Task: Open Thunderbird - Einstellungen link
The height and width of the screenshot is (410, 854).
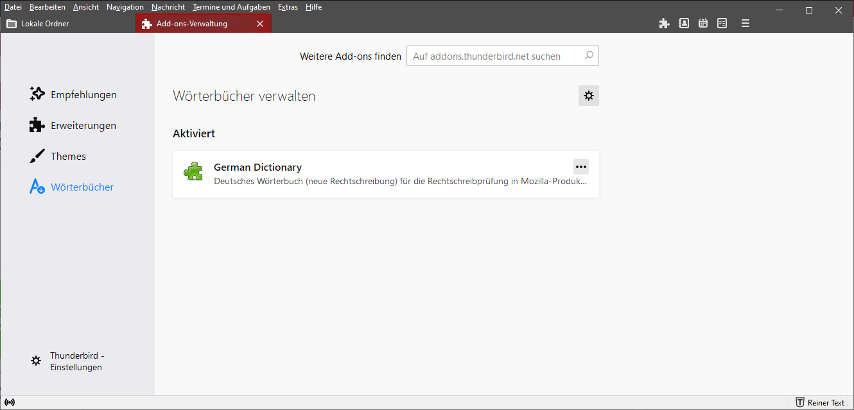Action: [x=76, y=361]
